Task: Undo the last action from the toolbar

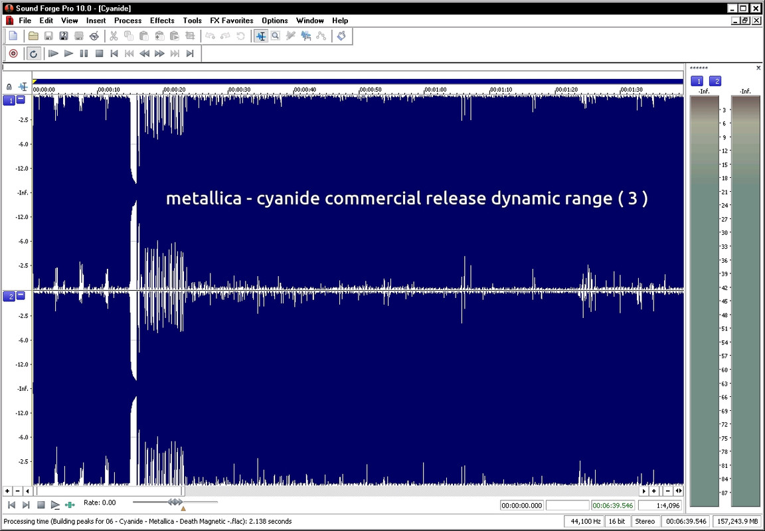Action: 210,36
